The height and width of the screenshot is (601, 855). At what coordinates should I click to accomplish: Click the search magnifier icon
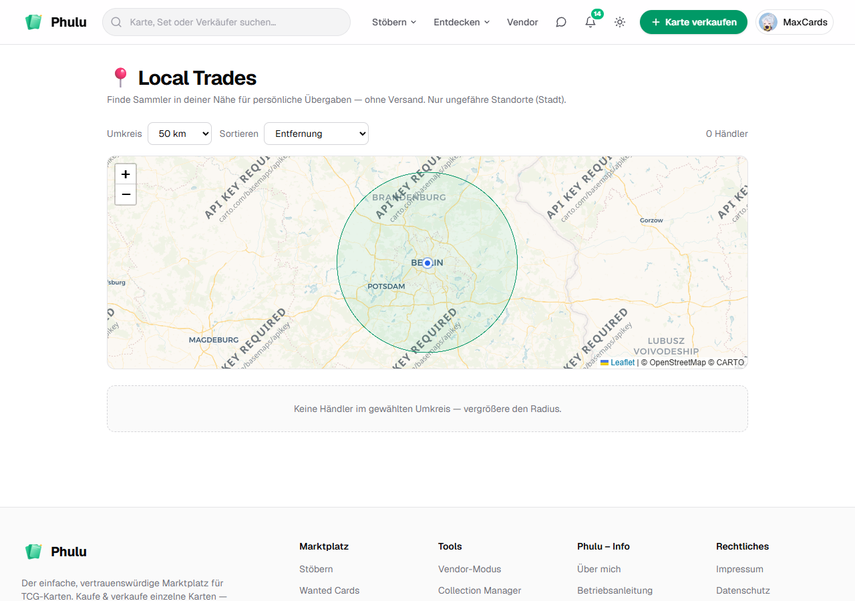pos(116,22)
